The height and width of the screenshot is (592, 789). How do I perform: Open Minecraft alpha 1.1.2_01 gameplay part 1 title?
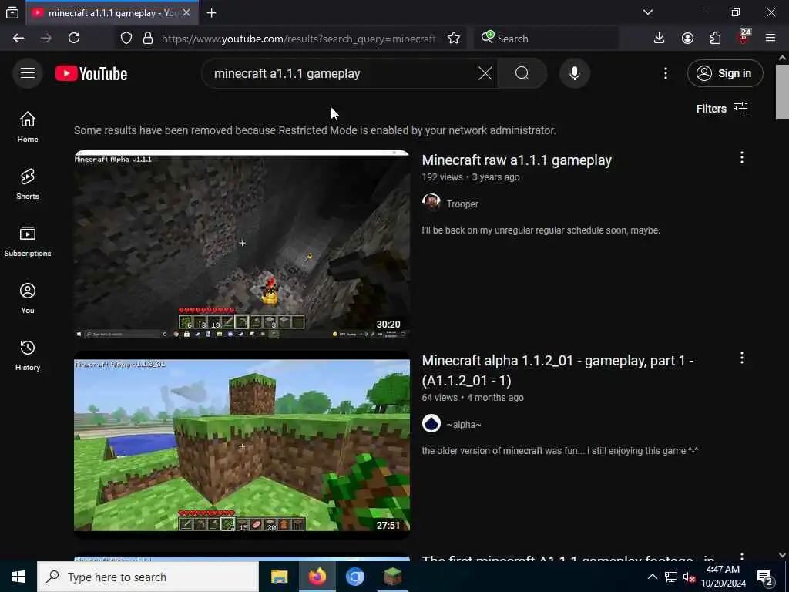[x=558, y=371]
